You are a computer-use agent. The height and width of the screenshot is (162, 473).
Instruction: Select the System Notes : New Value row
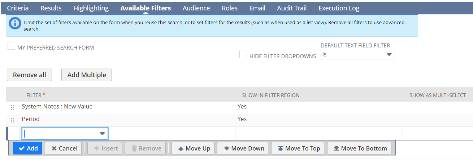pos(239,107)
